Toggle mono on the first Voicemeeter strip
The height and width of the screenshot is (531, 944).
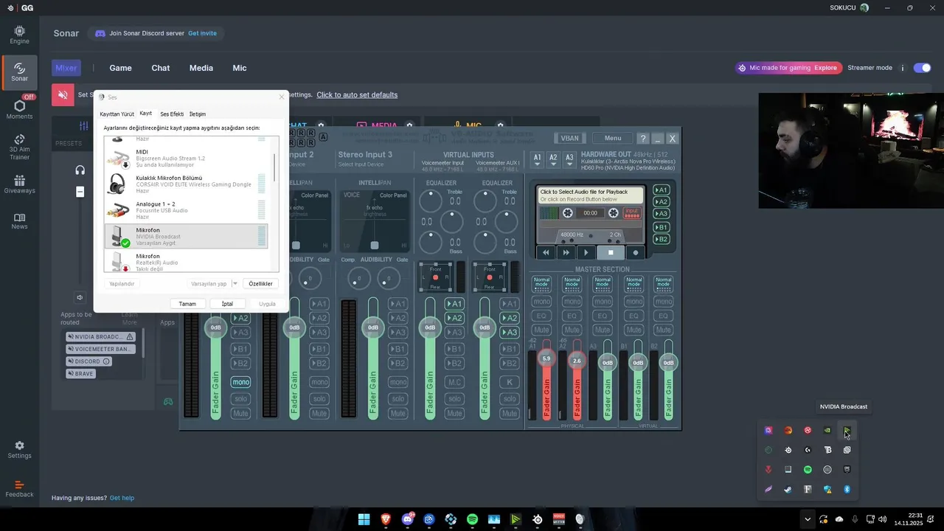(x=240, y=382)
